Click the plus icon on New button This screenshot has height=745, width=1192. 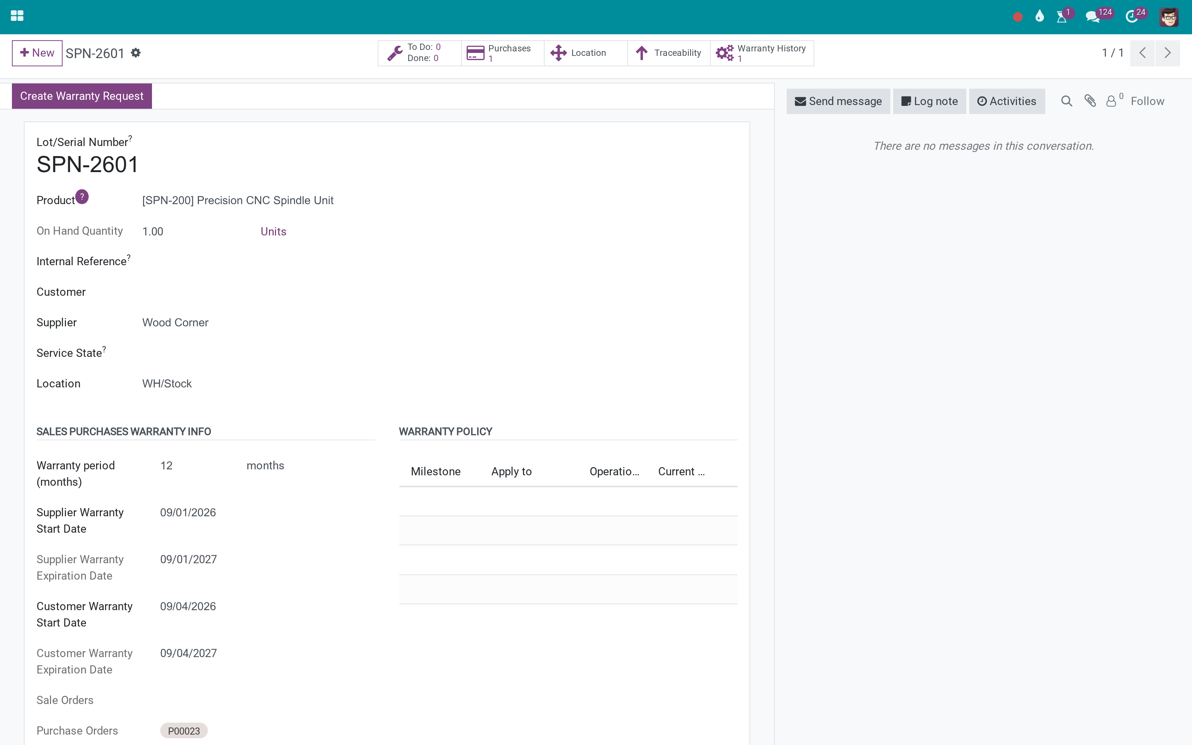point(24,53)
